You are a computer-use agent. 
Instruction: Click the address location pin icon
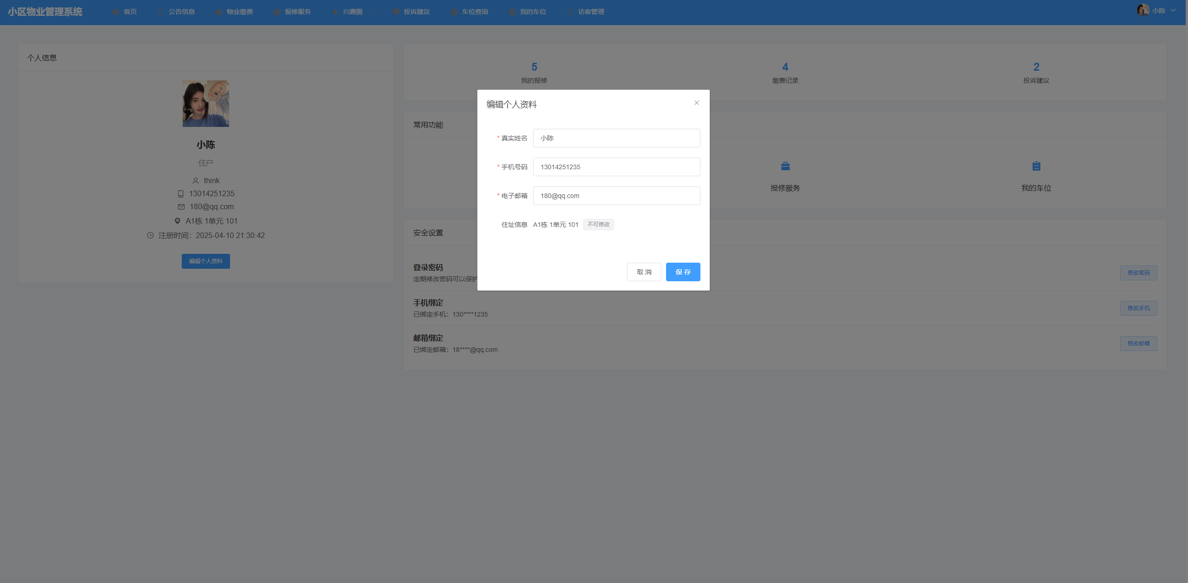177,221
